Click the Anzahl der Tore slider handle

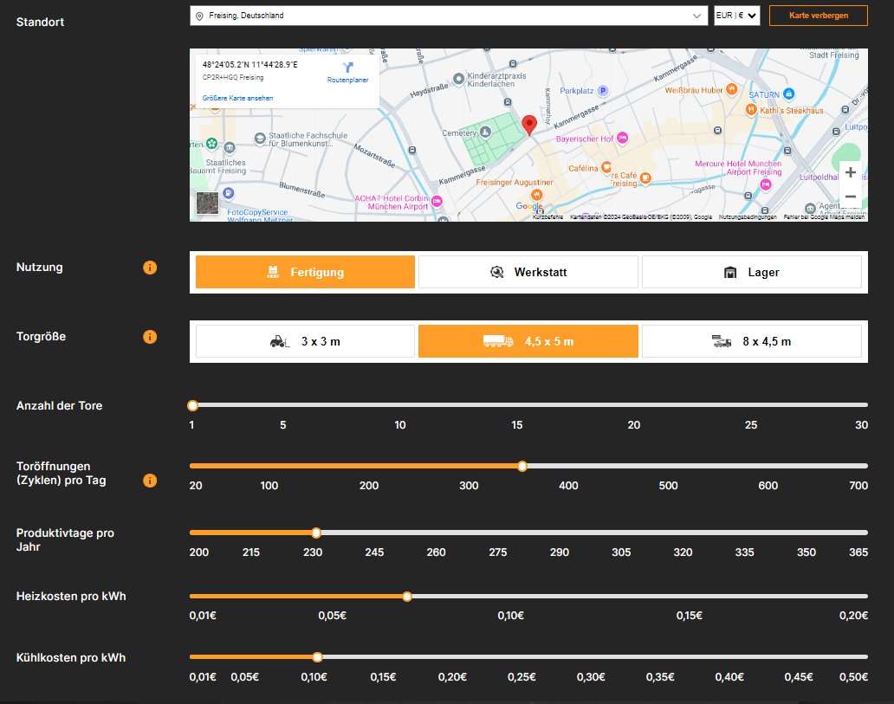(192, 405)
